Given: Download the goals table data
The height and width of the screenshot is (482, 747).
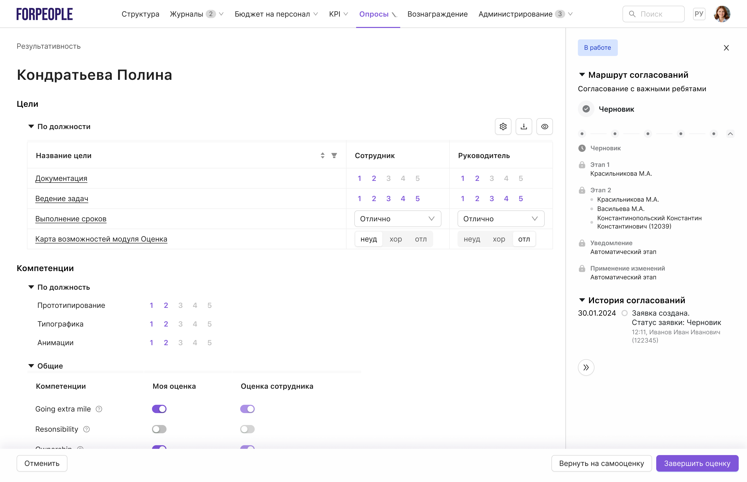Looking at the screenshot, I should tap(524, 126).
